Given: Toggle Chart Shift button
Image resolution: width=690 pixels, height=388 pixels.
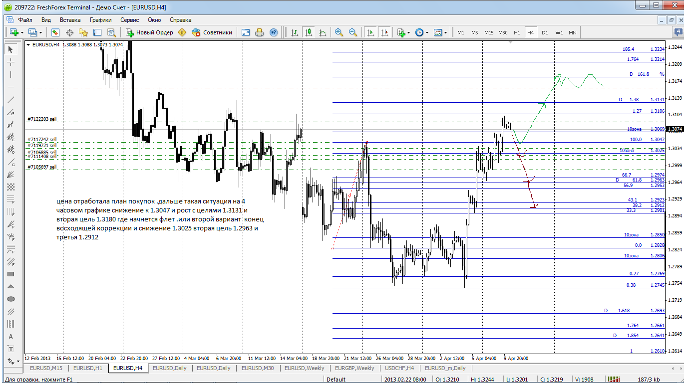Looking at the screenshot, I should pos(384,32).
